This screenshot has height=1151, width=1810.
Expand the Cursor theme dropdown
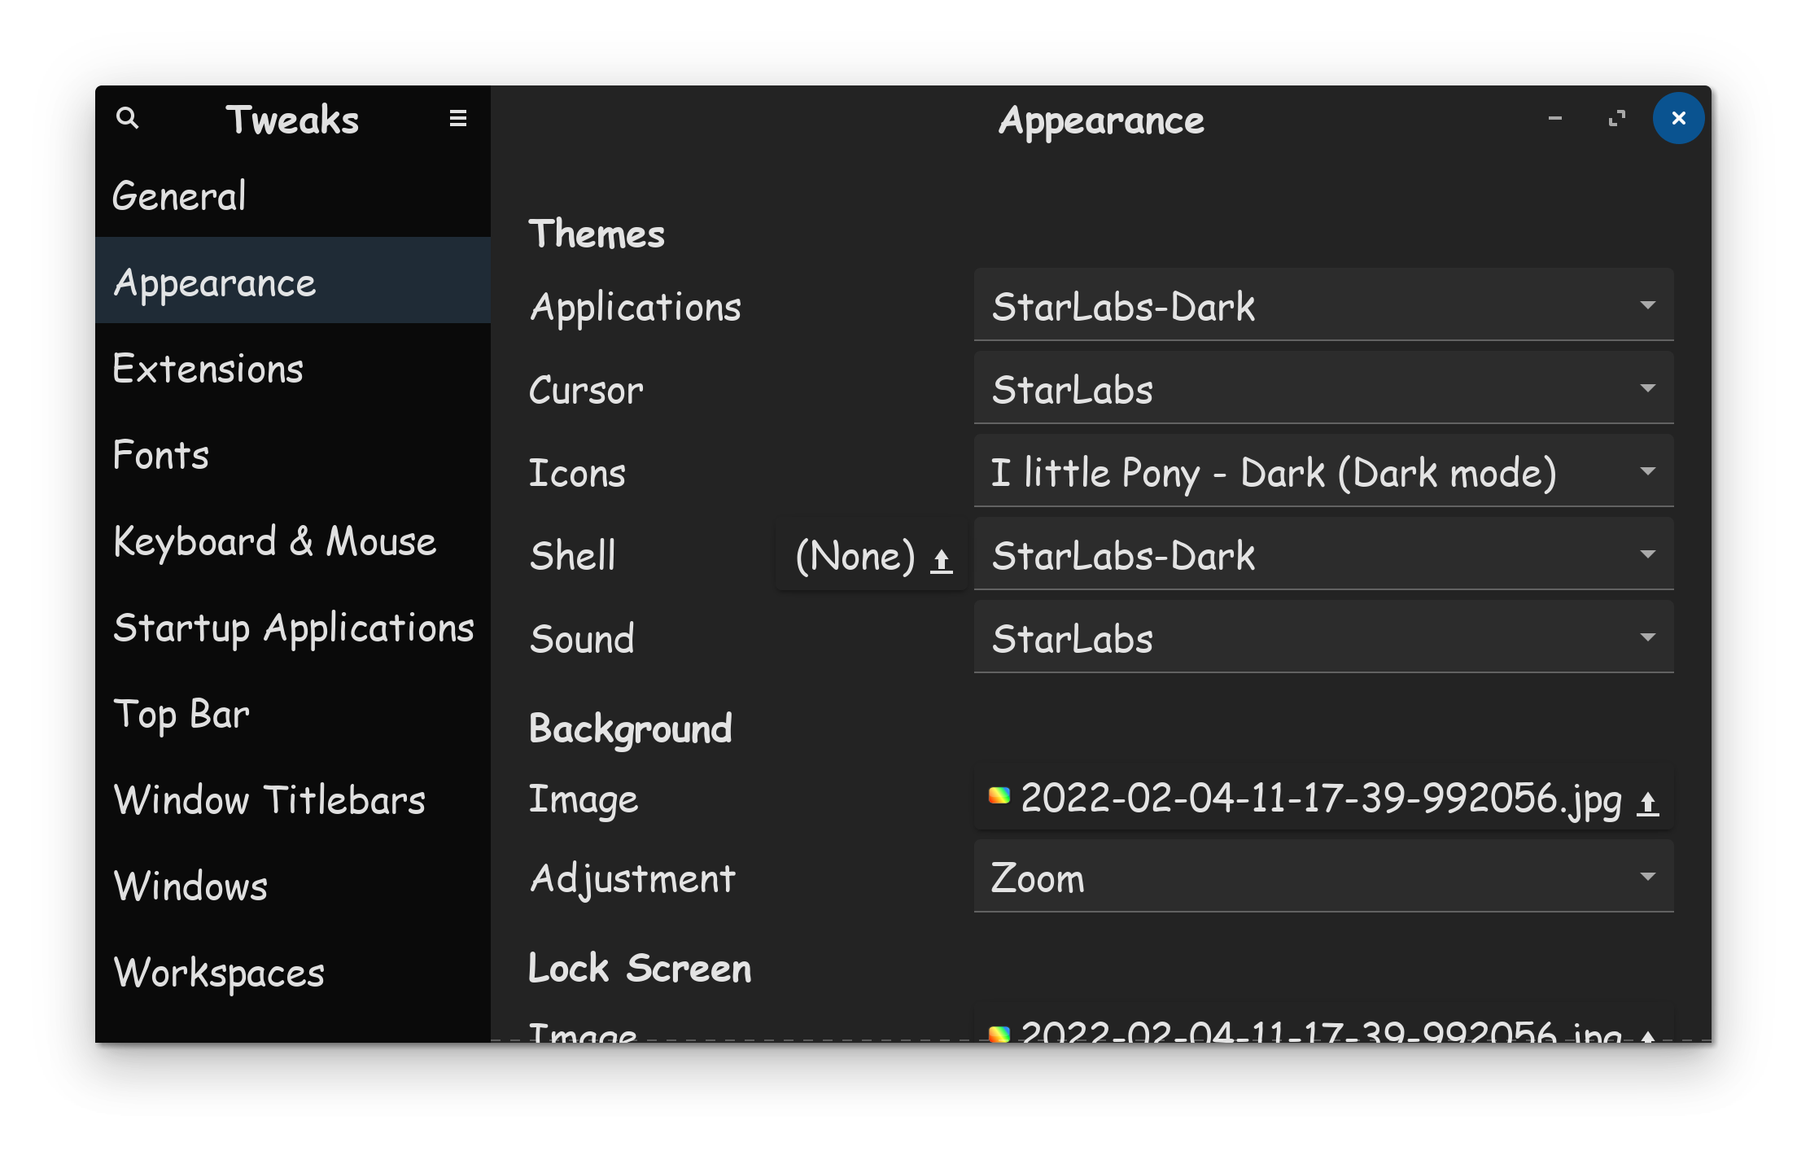(x=1323, y=388)
